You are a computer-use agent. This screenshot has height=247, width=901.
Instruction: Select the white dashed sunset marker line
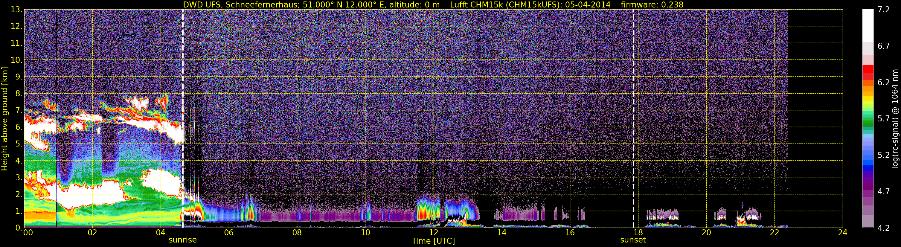click(633, 119)
